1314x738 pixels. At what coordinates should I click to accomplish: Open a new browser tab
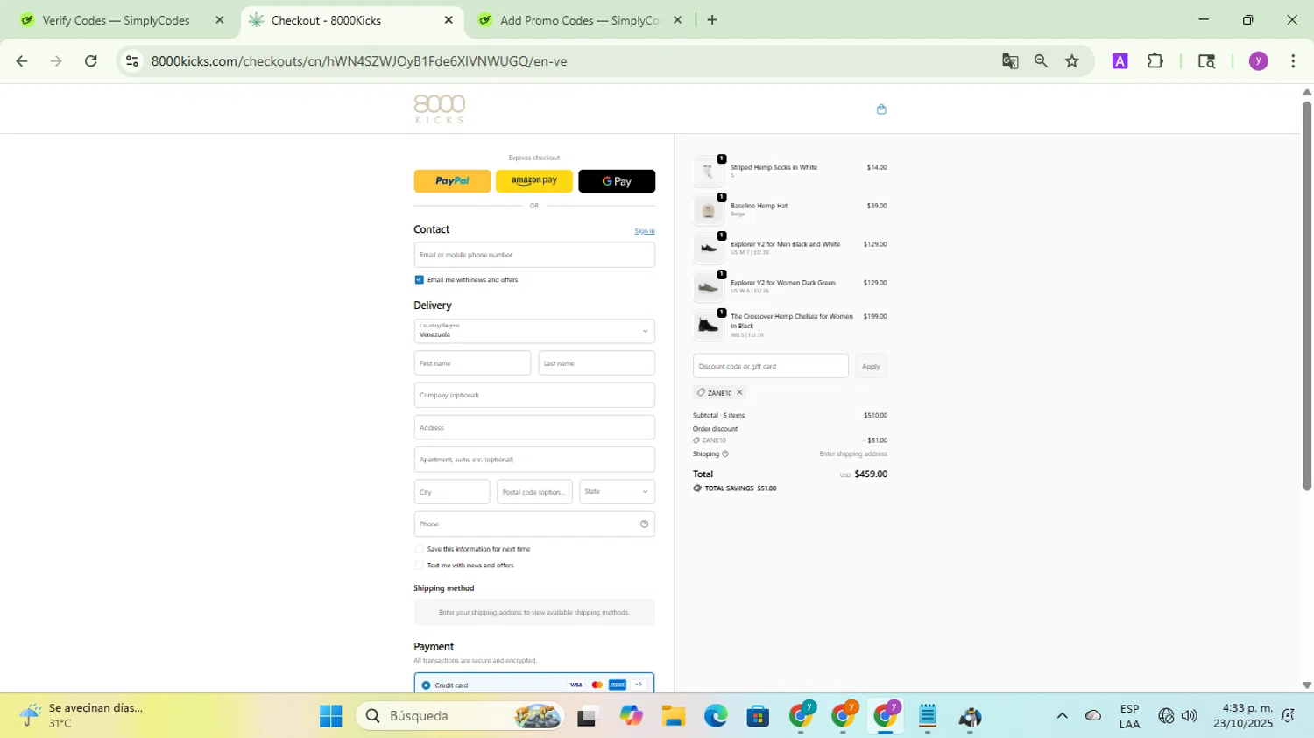[x=712, y=20]
